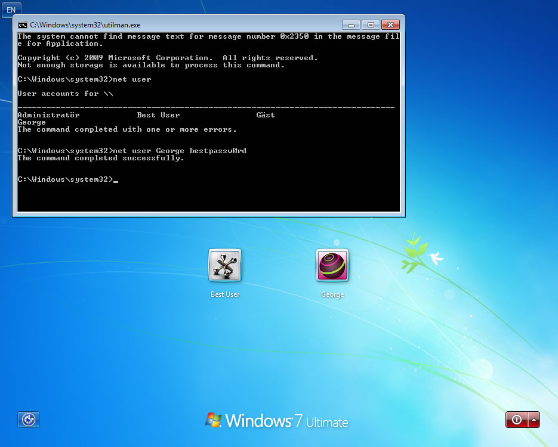The width and height of the screenshot is (558, 447).
Task: Click the George account name label
Action: 332,294
